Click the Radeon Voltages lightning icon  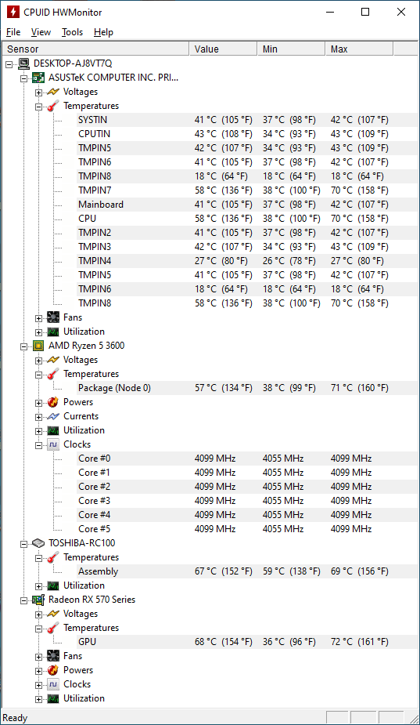pyautogui.click(x=53, y=614)
